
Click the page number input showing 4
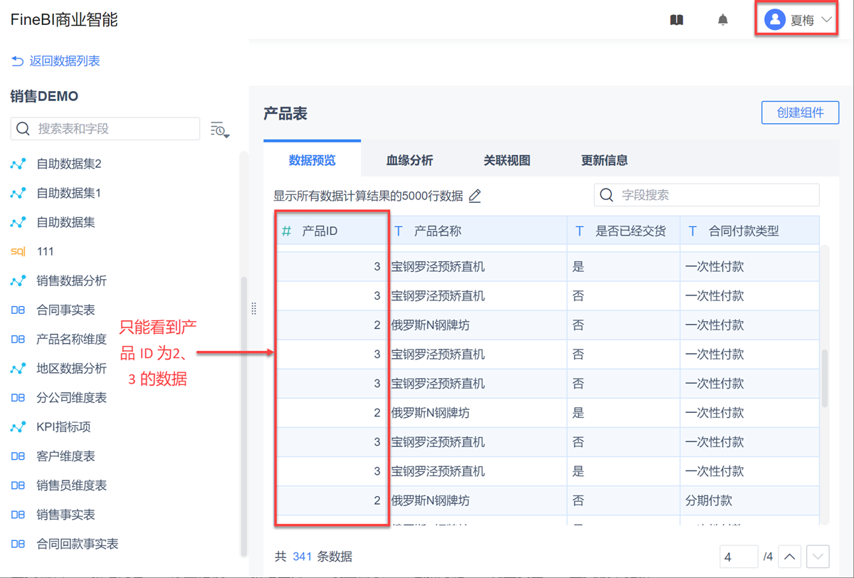[738, 557]
